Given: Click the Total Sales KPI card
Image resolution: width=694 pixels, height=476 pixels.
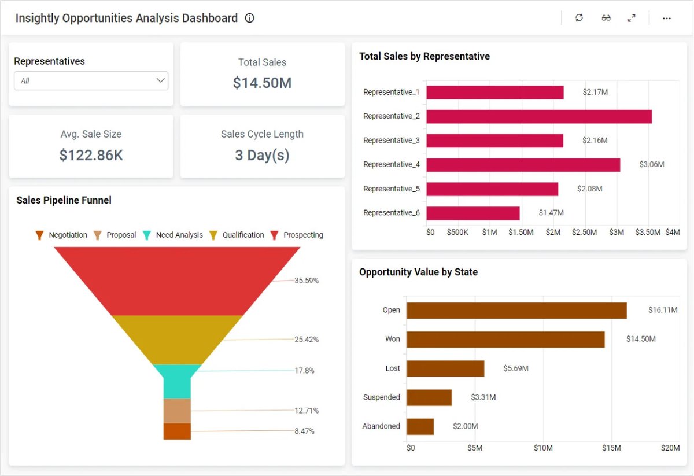Looking at the screenshot, I should [x=262, y=74].
